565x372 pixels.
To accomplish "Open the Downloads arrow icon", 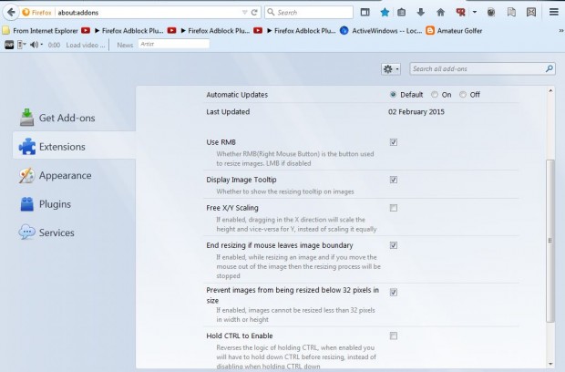I will 421,13.
